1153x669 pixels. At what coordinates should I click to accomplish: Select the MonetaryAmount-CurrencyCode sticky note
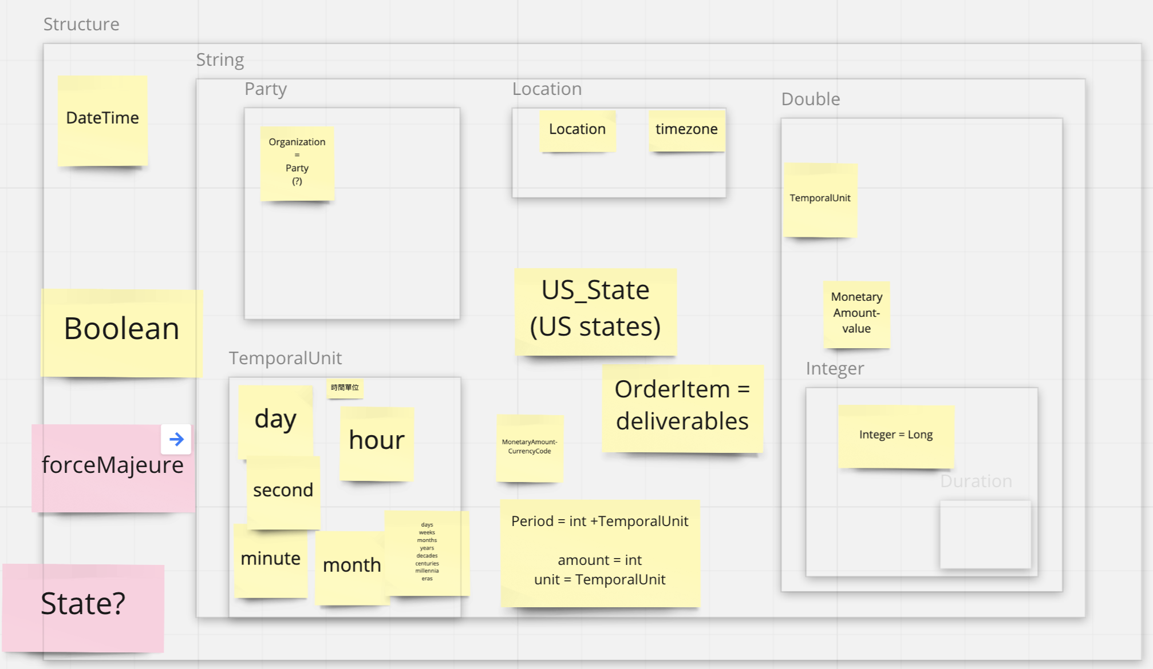(x=530, y=448)
